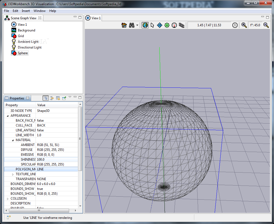The image size is (274, 224).
Task: Click the gauge indicator toolbar icon
Action: (x=174, y=25)
